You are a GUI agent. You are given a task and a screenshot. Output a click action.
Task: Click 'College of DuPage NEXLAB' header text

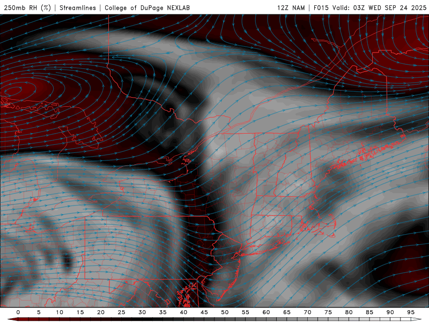pyautogui.click(x=147, y=8)
